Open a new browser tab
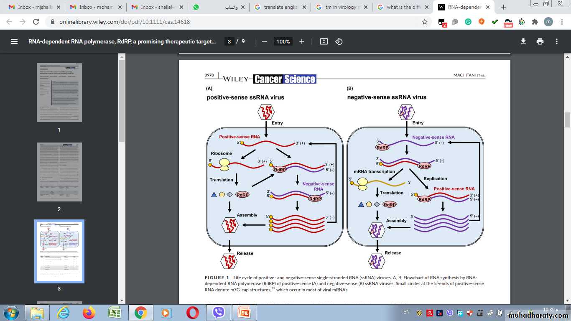Viewport: 571px width, 321px height. (x=504, y=7)
